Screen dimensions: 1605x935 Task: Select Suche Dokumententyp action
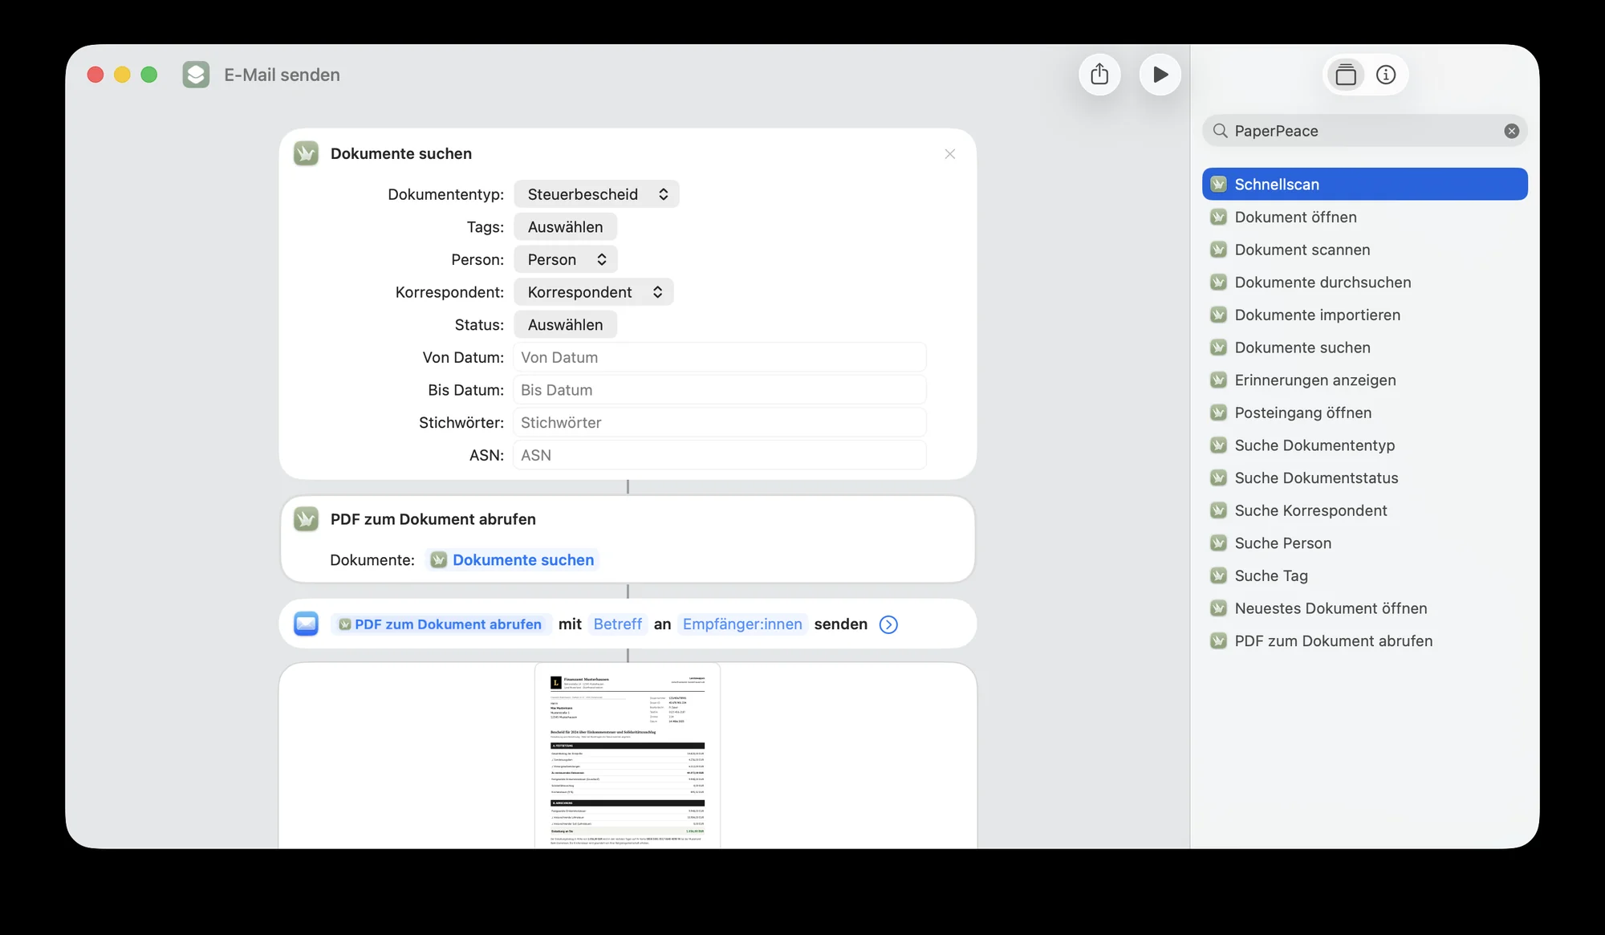pyautogui.click(x=1364, y=445)
